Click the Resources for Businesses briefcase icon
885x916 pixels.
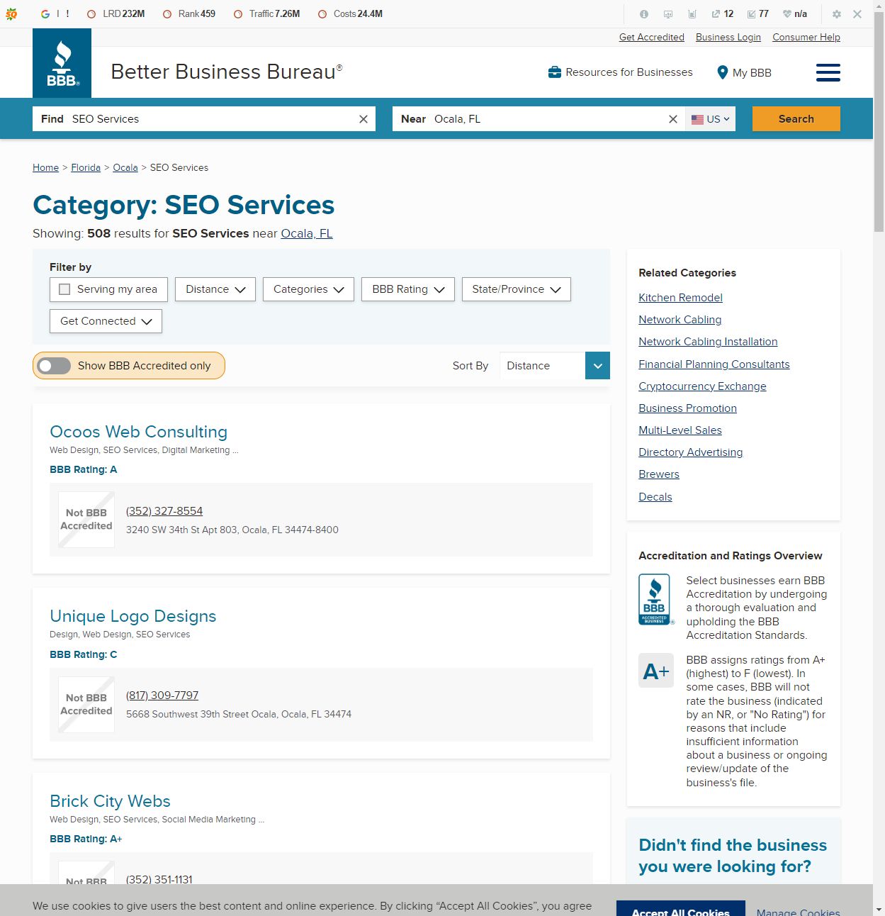point(555,72)
